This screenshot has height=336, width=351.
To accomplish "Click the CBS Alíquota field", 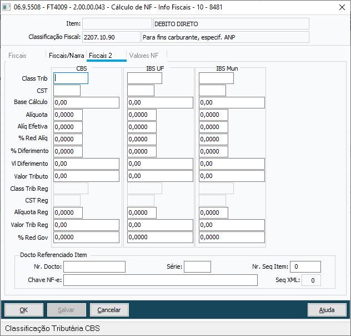I will 68,115.
